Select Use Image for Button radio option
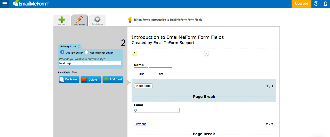This screenshot has width=330, height=137. coord(87,52)
